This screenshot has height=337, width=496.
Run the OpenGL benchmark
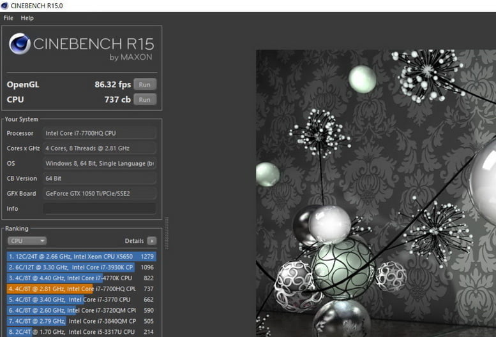145,84
